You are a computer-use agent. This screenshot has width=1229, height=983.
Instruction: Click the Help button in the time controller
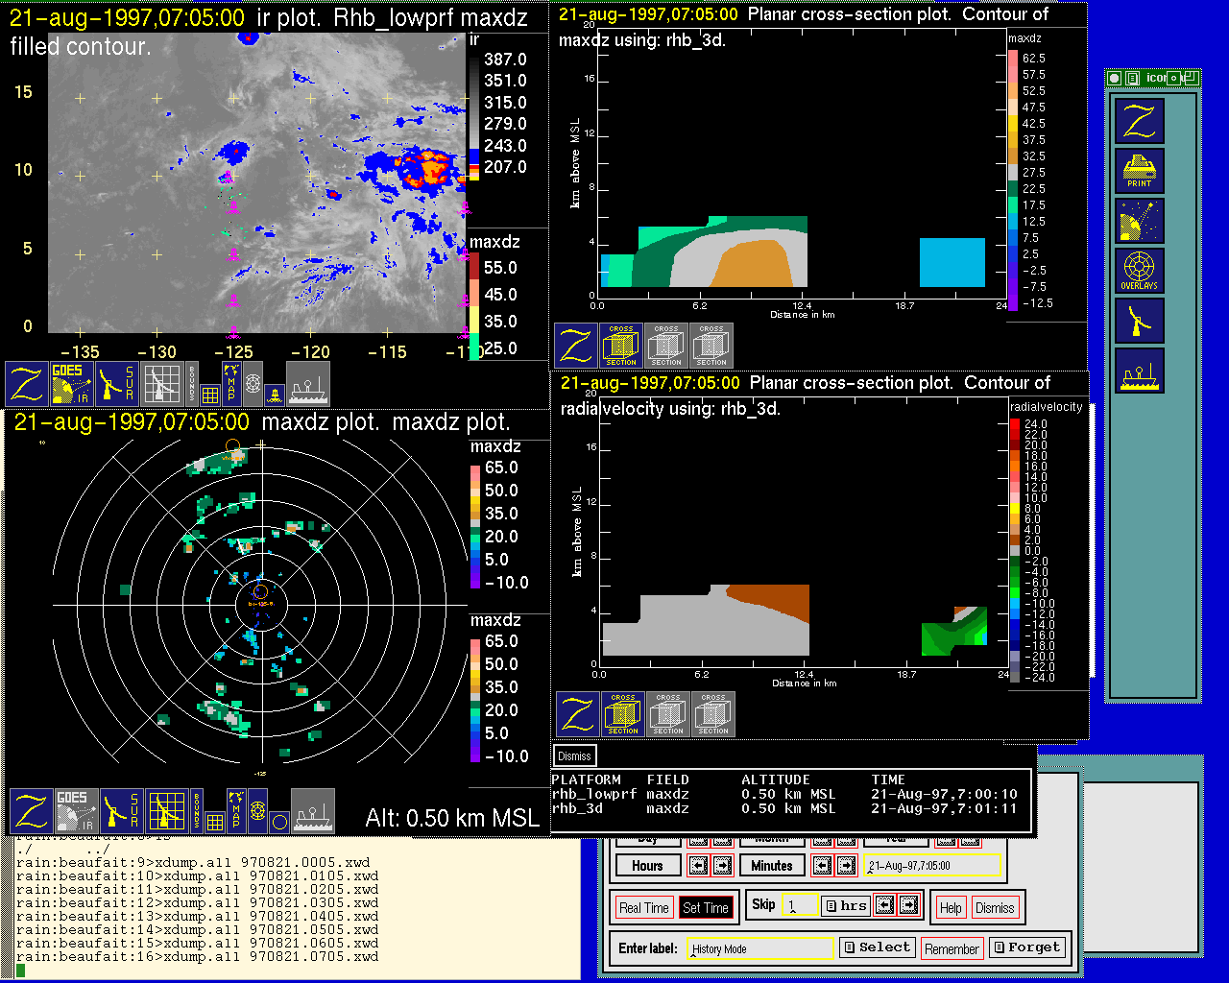[x=951, y=908]
